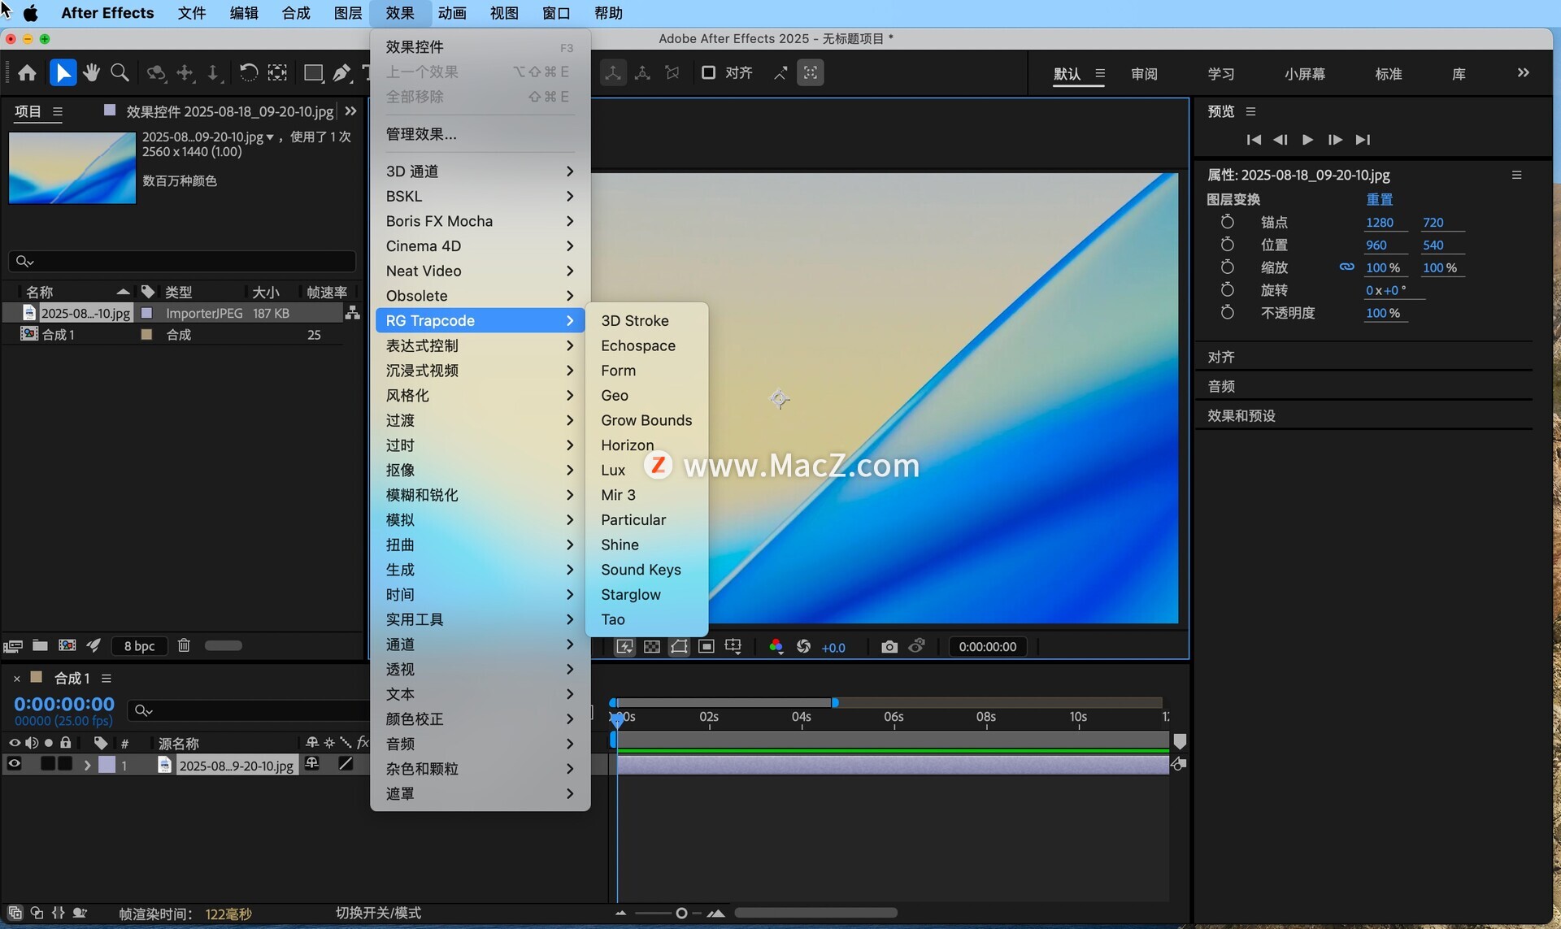The width and height of the screenshot is (1561, 929).
Task: Open the 合成 1 timeline panel menu
Action: pyautogui.click(x=107, y=678)
